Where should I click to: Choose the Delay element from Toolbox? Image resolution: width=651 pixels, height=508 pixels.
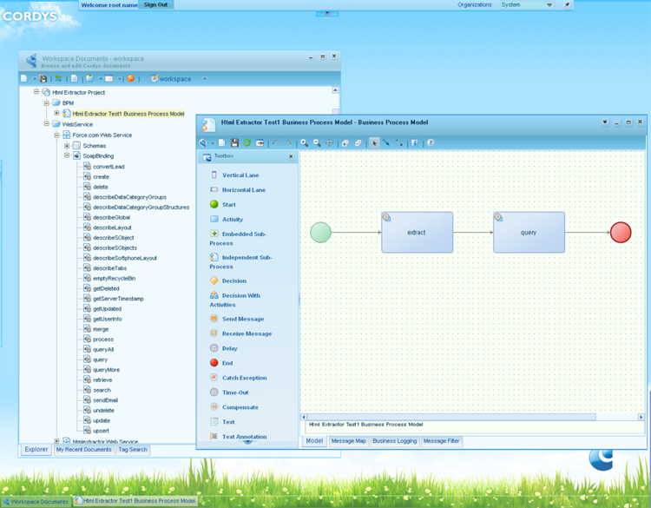[x=229, y=348]
